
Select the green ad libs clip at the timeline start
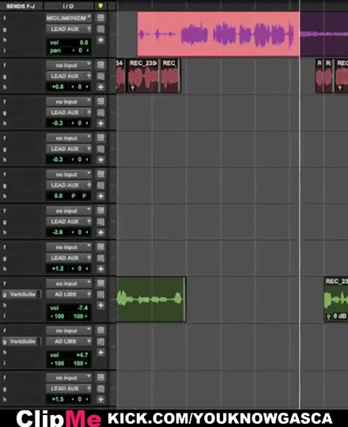[x=151, y=300]
